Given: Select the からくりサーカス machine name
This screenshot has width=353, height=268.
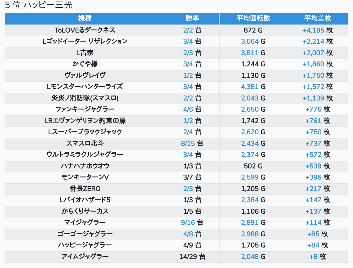Looking at the screenshot, I should coord(85,211).
